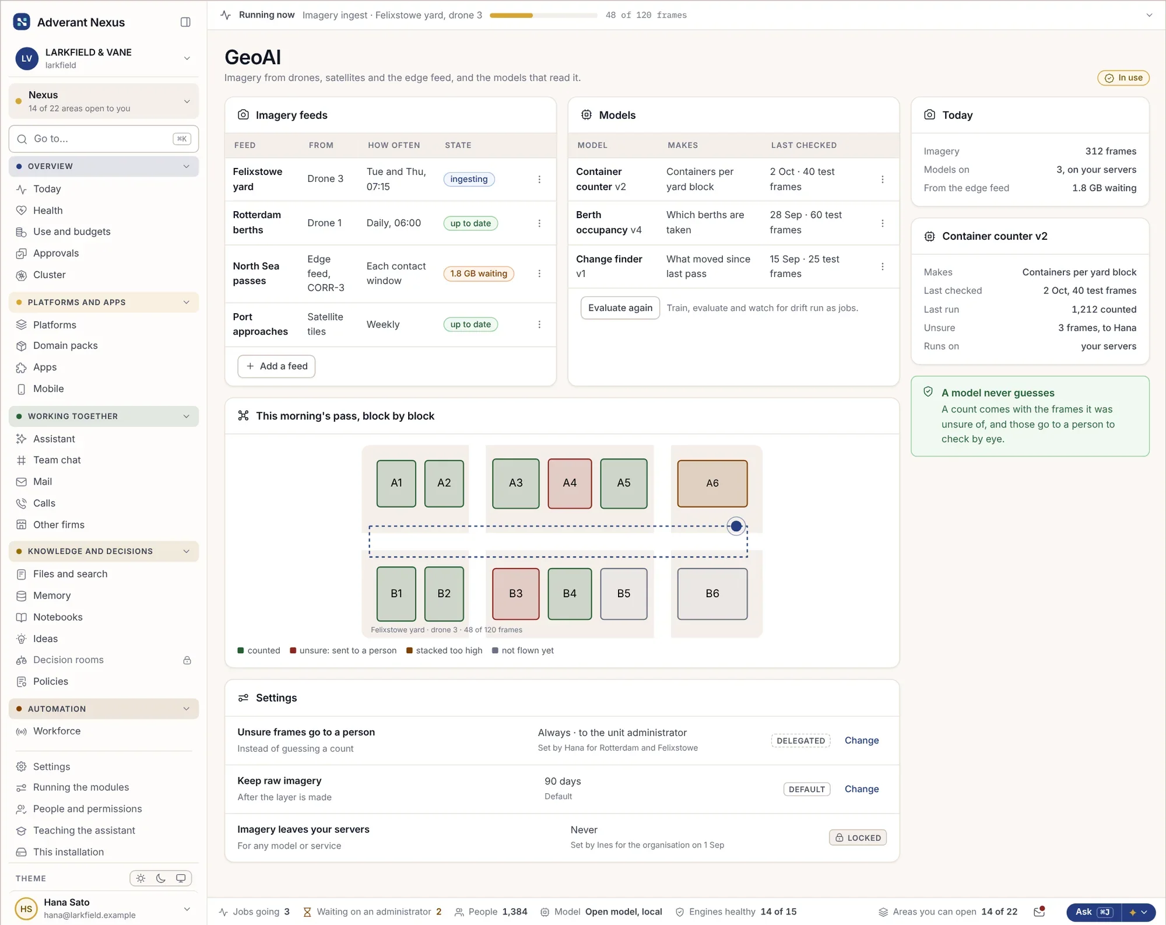Switch to dark theme moon icon

[161, 878]
